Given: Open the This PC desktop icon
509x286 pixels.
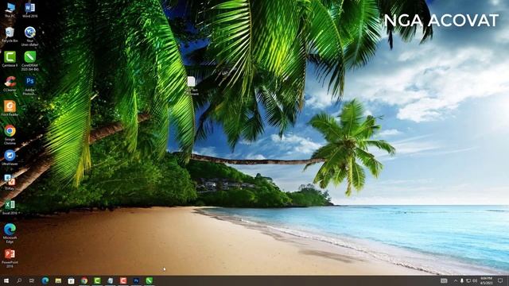Looking at the screenshot, I should pos(10,10).
